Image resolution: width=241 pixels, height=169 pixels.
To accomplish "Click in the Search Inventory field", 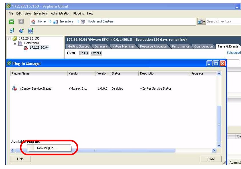I will pyautogui.click(x=223, y=21).
